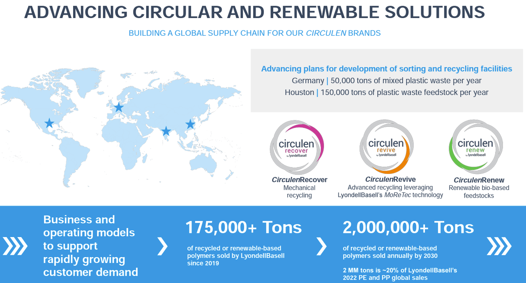This screenshot has width=526, height=283.
Task: Click the subtitle 'BUILDING A GLOBAL SUPPLY CHAIN'
Action: pos(255,33)
